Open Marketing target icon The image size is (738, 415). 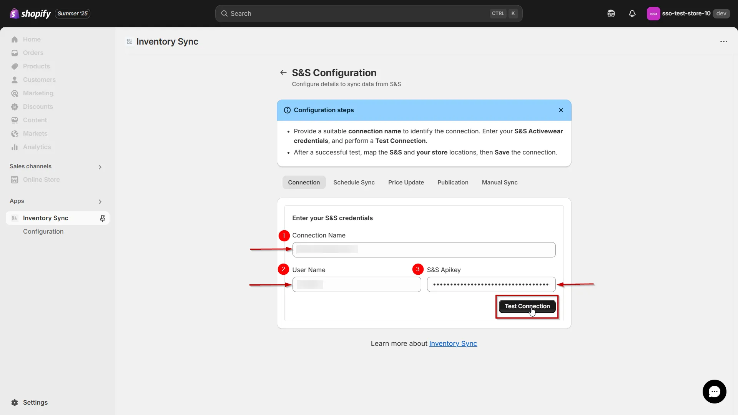click(15, 93)
